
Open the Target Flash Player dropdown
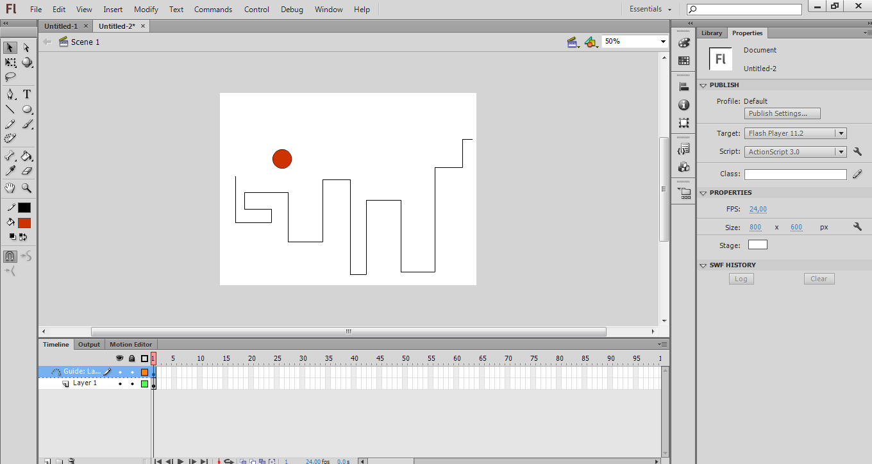click(842, 133)
